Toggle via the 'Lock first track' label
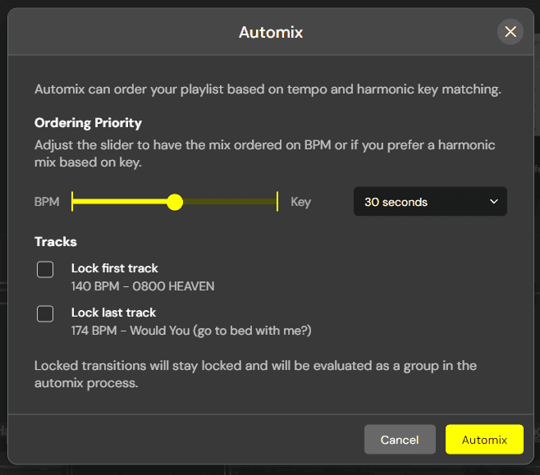The height and width of the screenshot is (475, 540). pos(114,268)
